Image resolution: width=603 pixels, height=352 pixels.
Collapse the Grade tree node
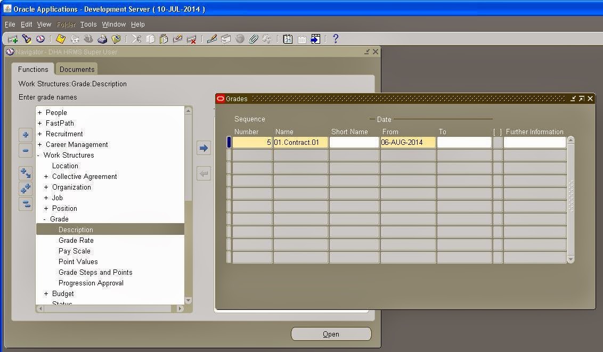coord(45,219)
